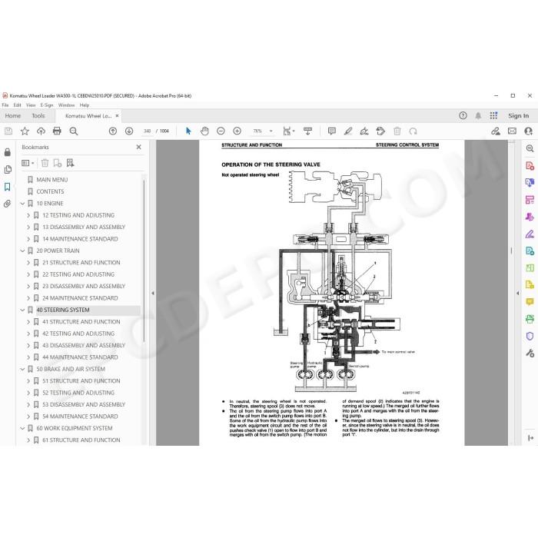The height and width of the screenshot is (538, 538).
Task: Expand 43 DISASSEMBLY AND ASSEMBLY bookmark
Action: point(28,346)
